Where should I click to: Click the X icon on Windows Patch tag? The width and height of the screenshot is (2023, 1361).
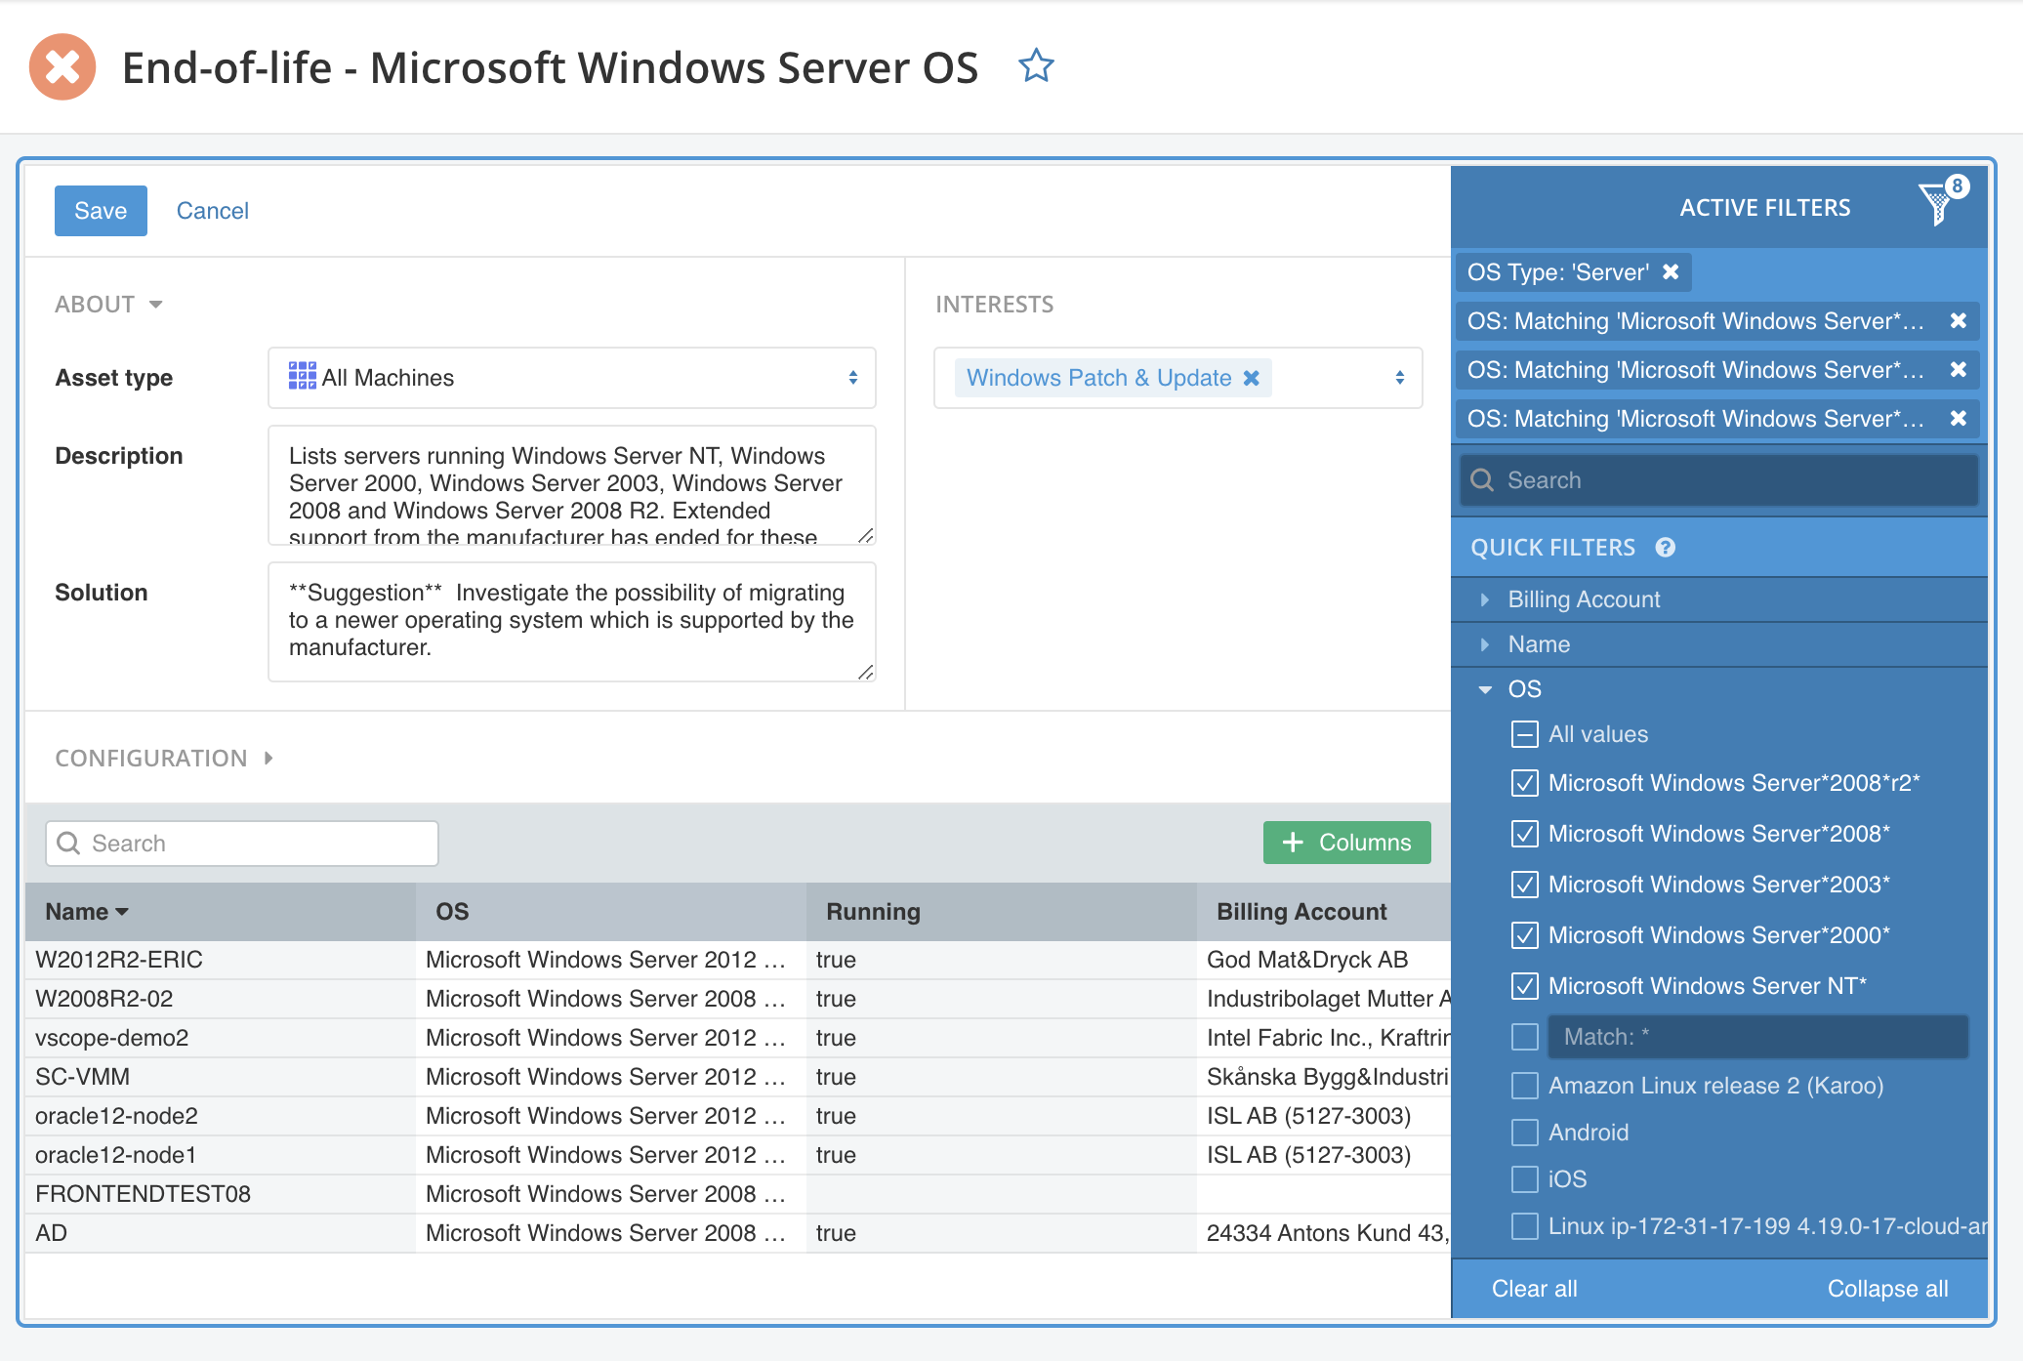(1250, 375)
